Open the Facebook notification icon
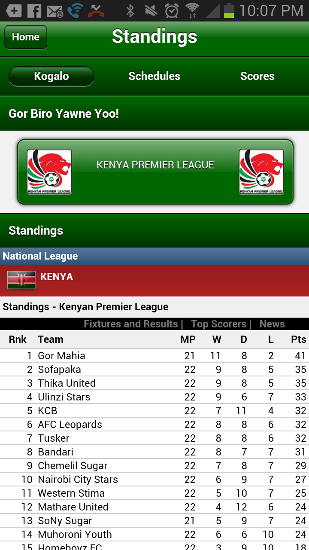The width and height of the screenshot is (309, 550). pyautogui.click(x=34, y=10)
